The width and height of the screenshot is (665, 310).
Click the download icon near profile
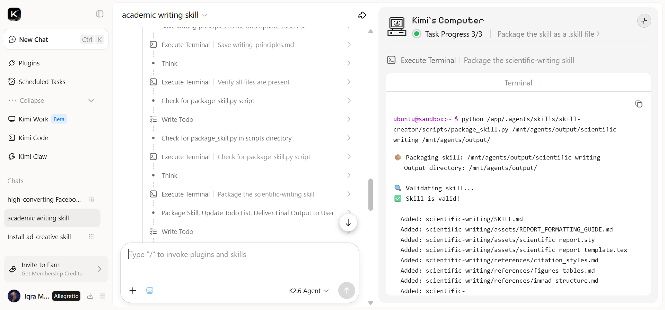click(x=90, y=296)
